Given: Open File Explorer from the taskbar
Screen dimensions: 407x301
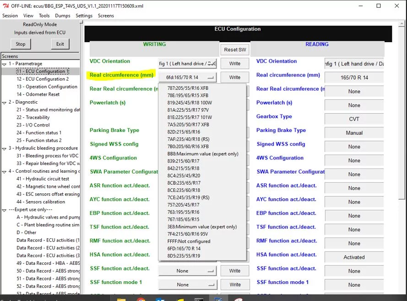Looking at the screenshot, I should (121, 298).
